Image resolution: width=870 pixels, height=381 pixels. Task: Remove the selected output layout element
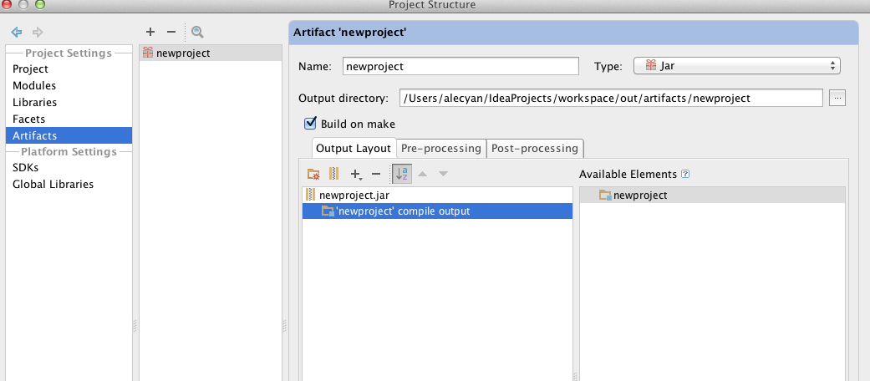[x=376, y=174]
